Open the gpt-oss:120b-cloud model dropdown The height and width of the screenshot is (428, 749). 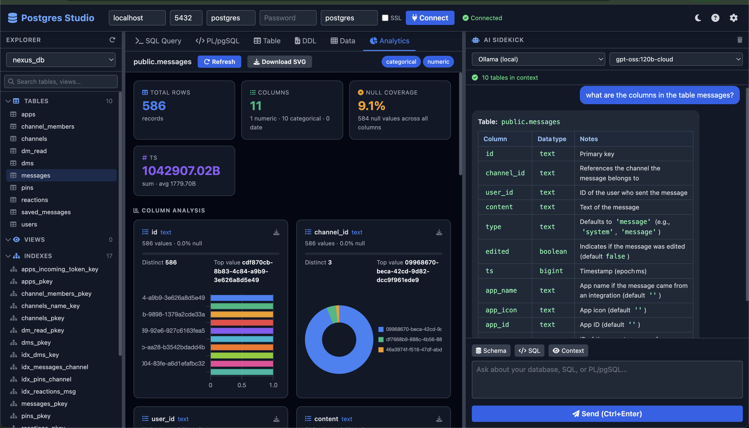click(676, 59)
